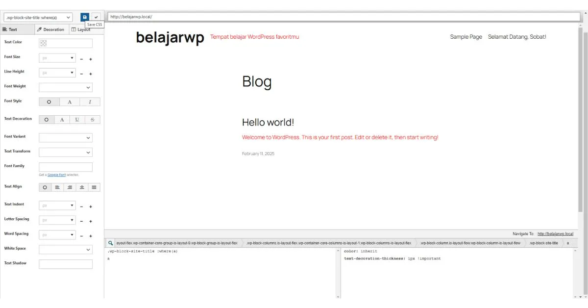Select the left-align Text Align icon

click(57, 187)
